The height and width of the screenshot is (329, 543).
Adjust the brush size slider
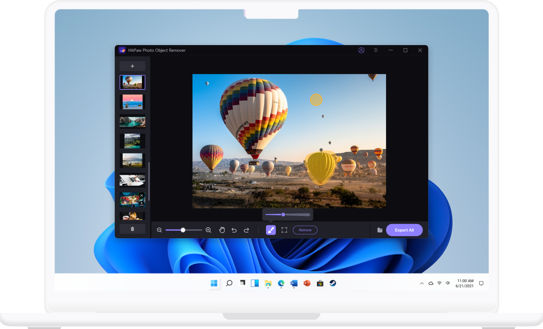pos(283,214)
